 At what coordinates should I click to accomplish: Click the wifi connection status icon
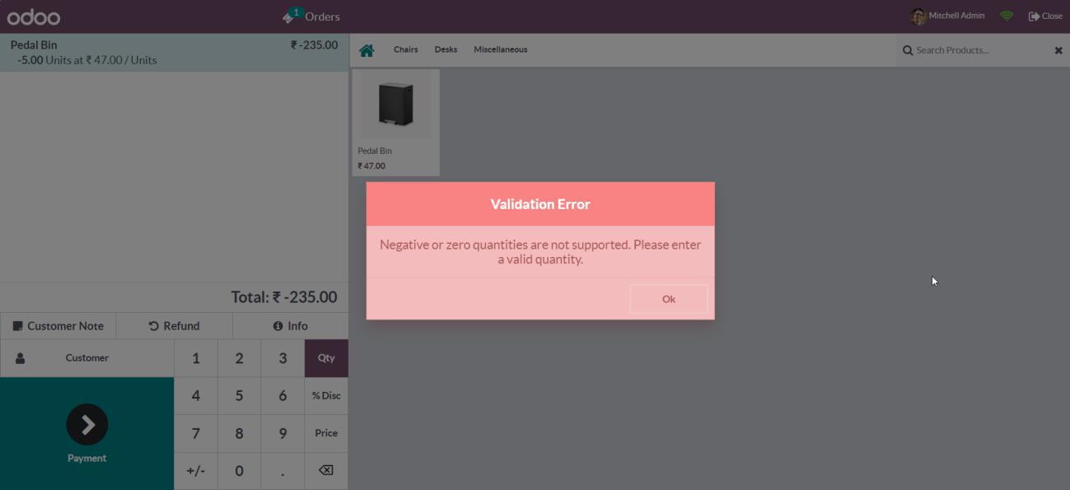(x=1007, y=16)
